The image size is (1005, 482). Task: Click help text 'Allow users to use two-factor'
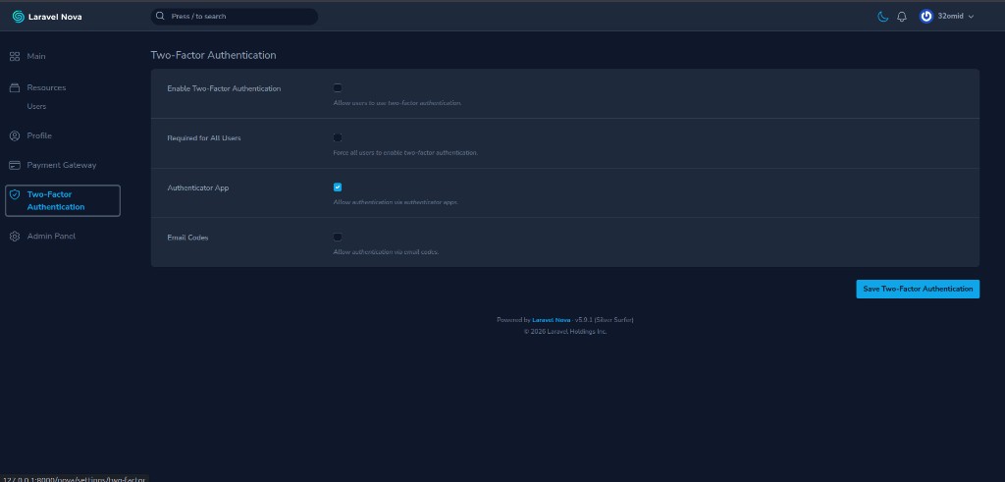coord(397,102)
